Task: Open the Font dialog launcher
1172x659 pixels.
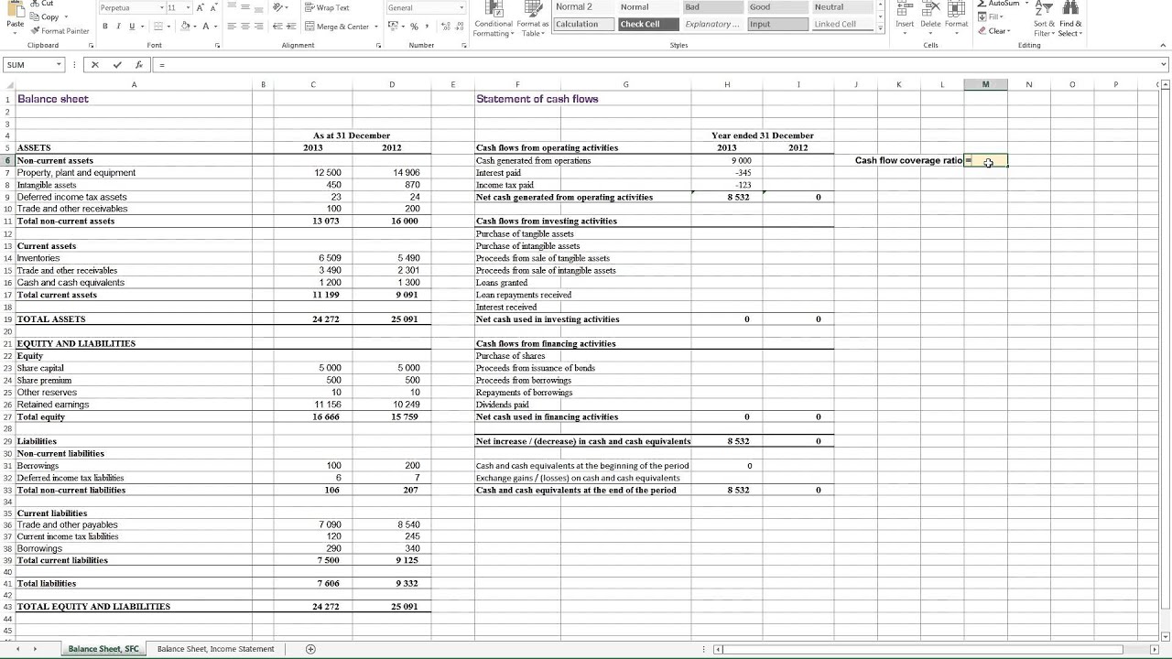Action: 217,45
